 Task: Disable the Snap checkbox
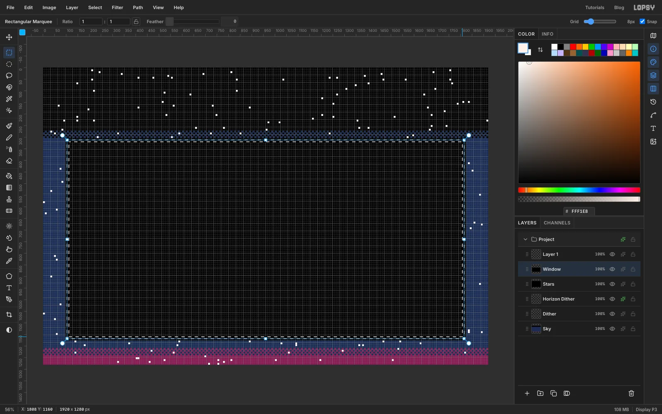coord(642,22)
